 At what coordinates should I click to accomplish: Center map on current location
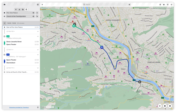[160, 106]
